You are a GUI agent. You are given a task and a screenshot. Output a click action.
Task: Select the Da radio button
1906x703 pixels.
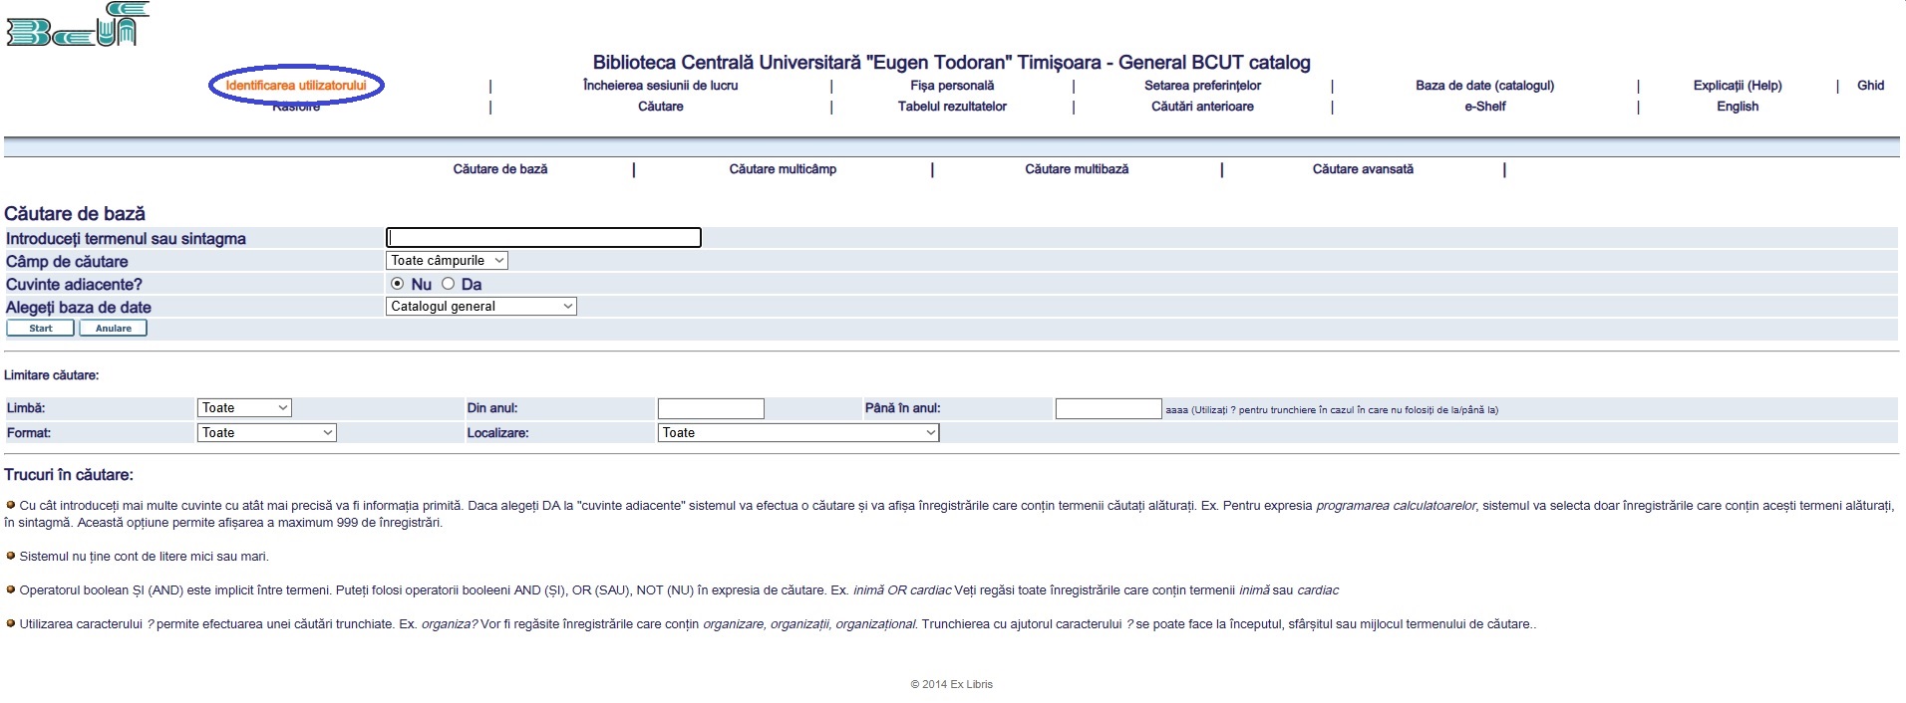[x=448, y=284]
